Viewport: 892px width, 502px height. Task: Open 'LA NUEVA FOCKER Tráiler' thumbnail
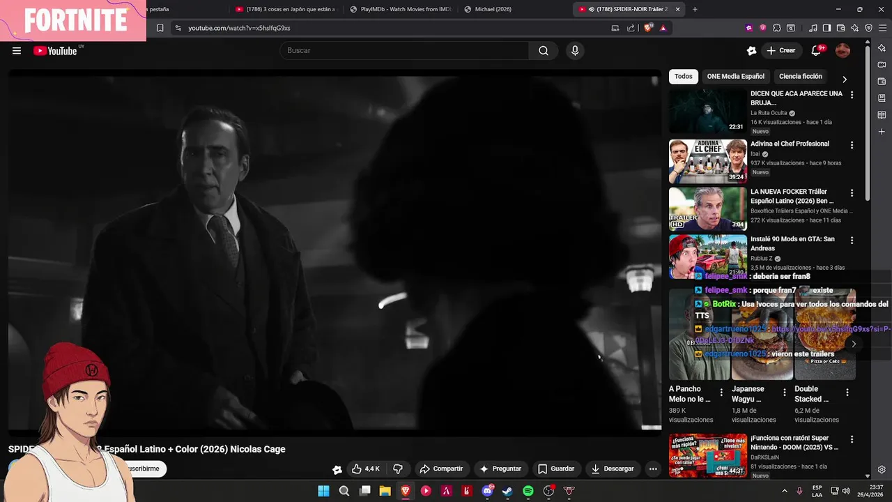tap(708, 208)
